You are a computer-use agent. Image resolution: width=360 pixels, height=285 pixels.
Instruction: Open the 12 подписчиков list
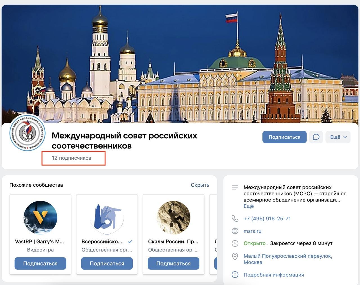pyautogui.click(x=71, y=158)
